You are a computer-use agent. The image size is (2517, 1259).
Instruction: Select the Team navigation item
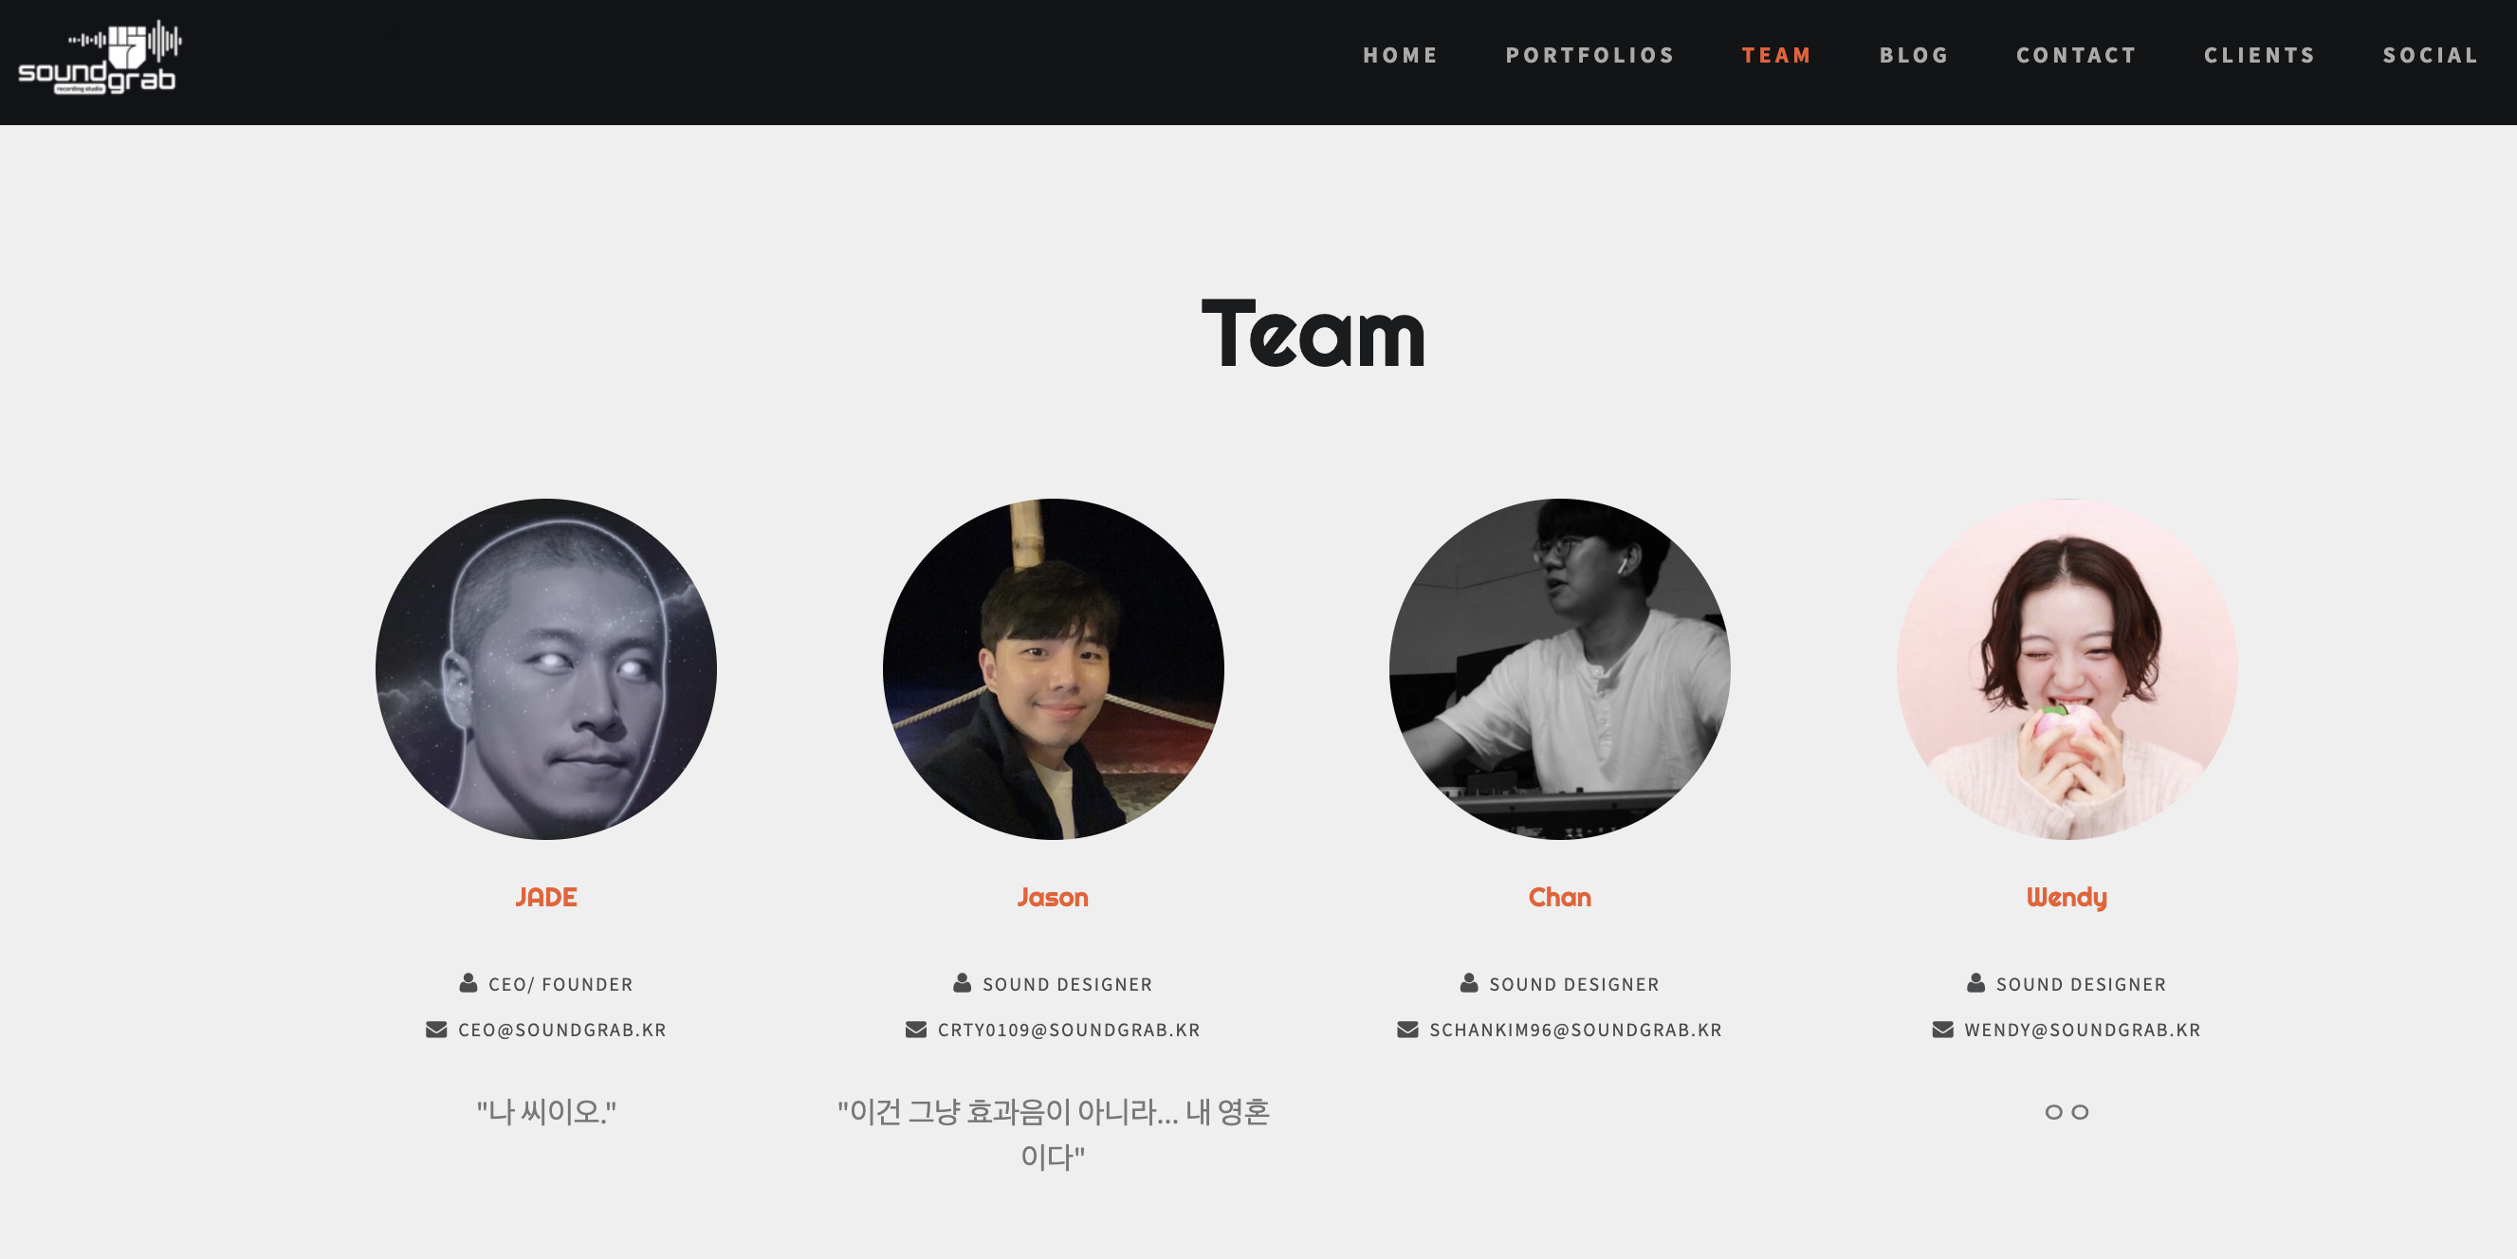click(1776, 55)
